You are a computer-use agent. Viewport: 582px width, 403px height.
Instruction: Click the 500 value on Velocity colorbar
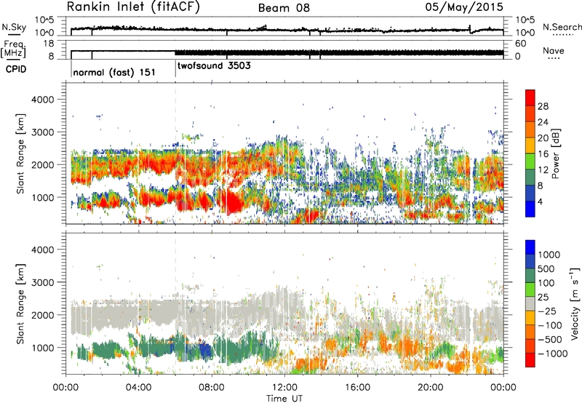tap(546, 269)
